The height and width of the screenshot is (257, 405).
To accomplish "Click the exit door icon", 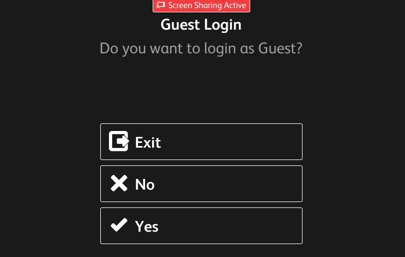I will click(119, 142).
